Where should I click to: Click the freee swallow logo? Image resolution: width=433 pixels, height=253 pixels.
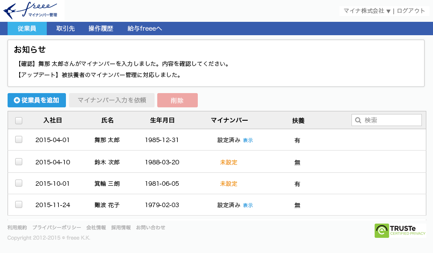[x=31, y=10]
